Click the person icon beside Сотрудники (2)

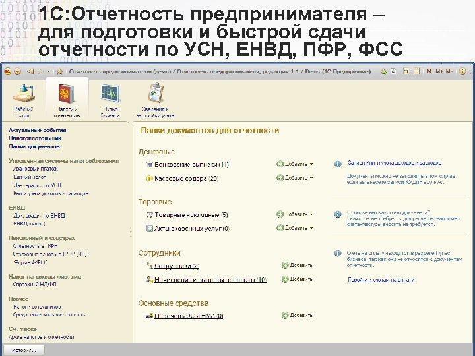(x=149, y=266)
